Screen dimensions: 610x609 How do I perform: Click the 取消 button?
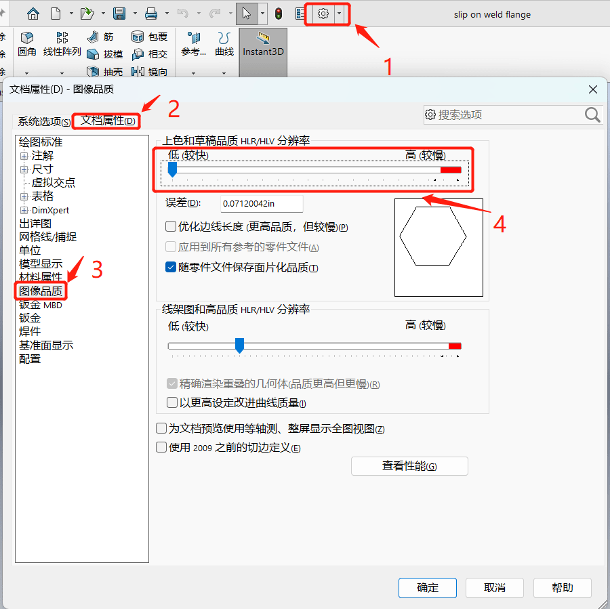click(x=495, y=587)
